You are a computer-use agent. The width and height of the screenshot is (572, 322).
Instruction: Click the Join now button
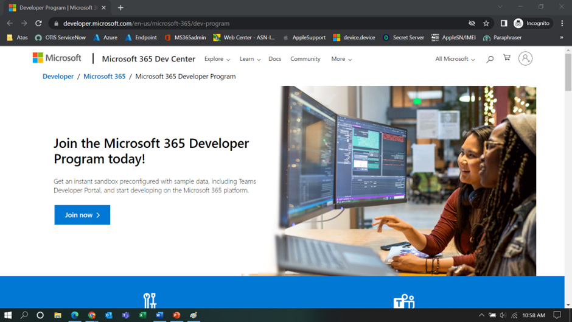coord(82,215)
